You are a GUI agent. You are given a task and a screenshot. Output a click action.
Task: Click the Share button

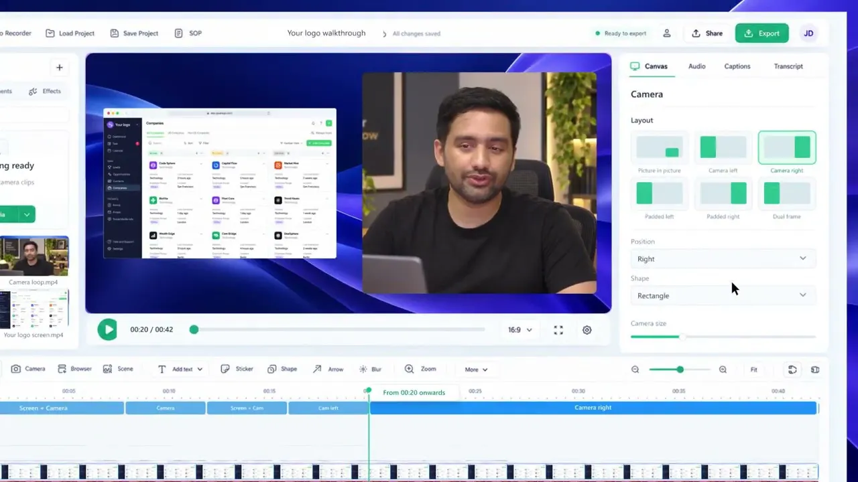point(707,33)
